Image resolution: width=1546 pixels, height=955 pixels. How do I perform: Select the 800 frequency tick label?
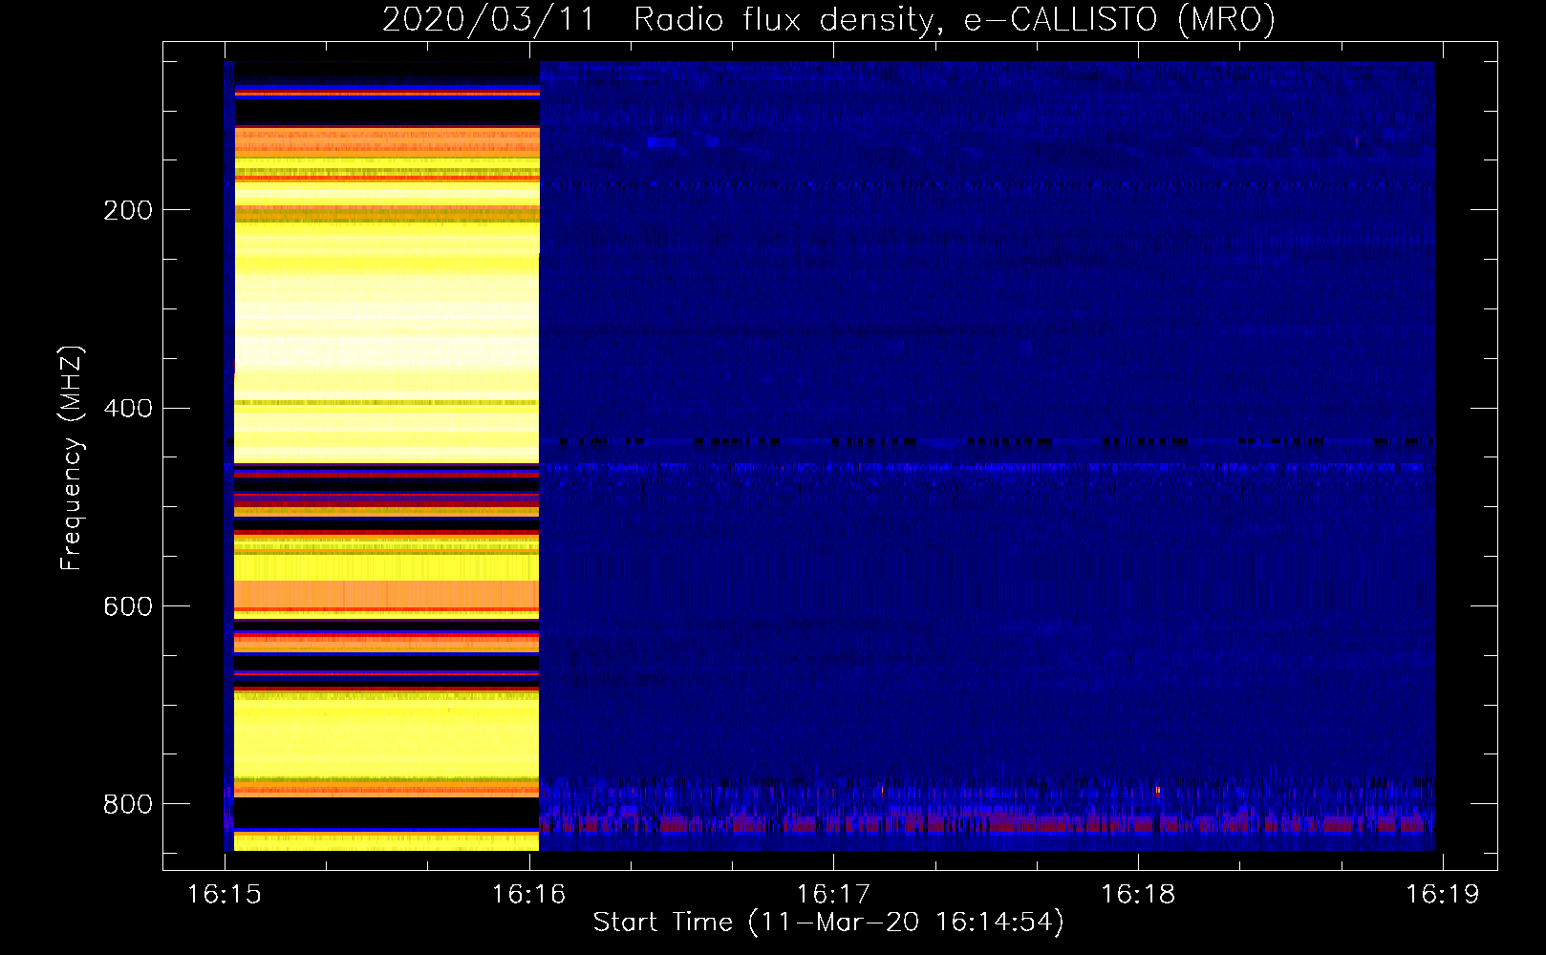(x=128, y=805)
